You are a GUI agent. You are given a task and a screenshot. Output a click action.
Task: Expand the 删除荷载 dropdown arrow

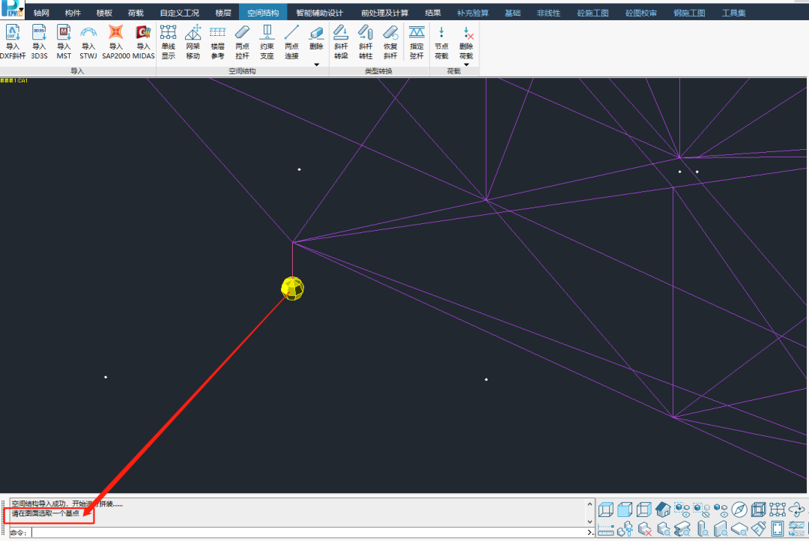click(x=466, y=64)
